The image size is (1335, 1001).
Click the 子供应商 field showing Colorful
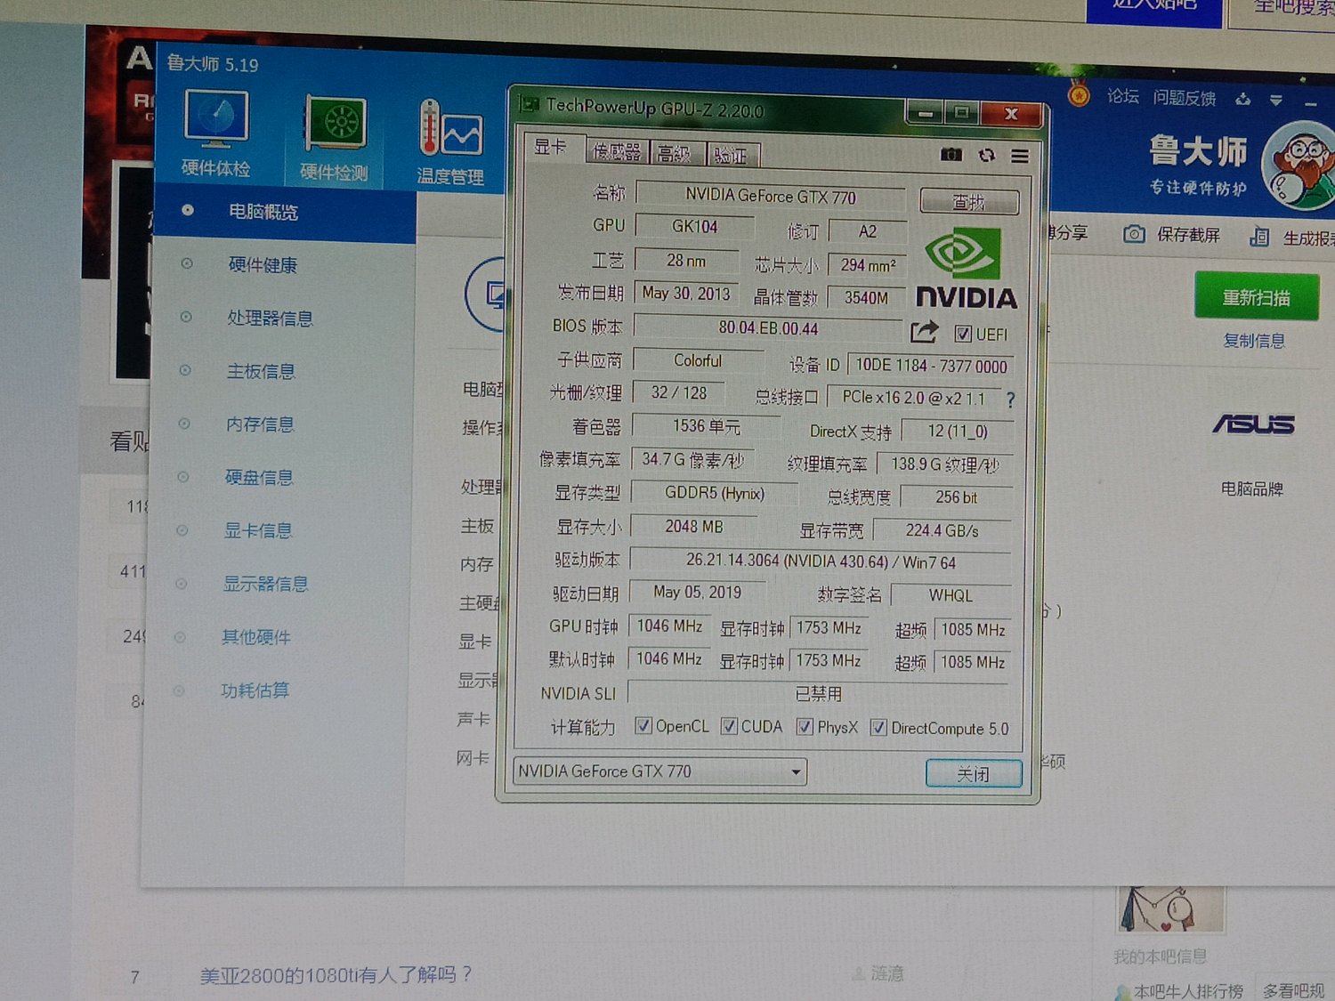[x=698, y=360]
